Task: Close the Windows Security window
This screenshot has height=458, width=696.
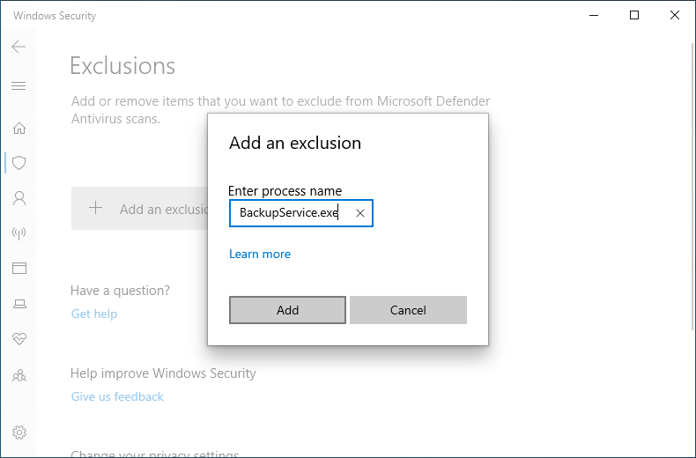Action: coord(675,15)
